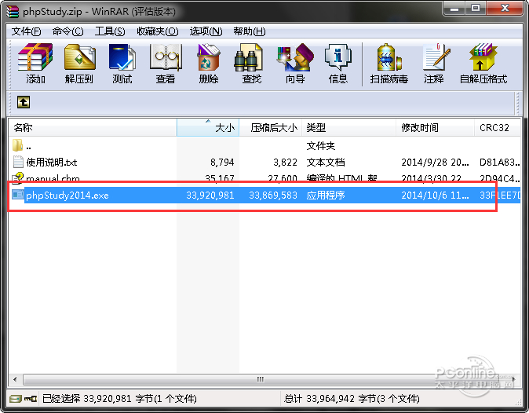Open the 文件(F) menu
This screenshot has height=413, width=529.
[x=27, y=31]
